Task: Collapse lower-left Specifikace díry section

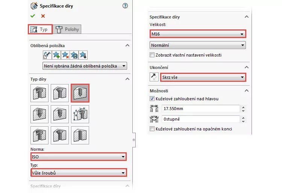Action: point(127,186)
